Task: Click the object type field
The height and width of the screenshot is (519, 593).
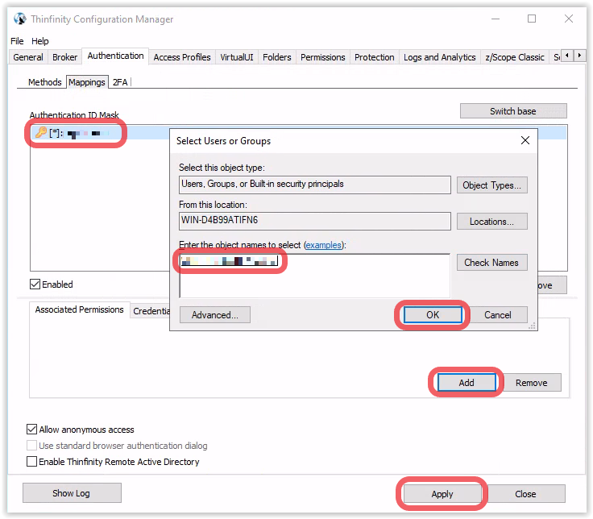Action: (315, 185)
